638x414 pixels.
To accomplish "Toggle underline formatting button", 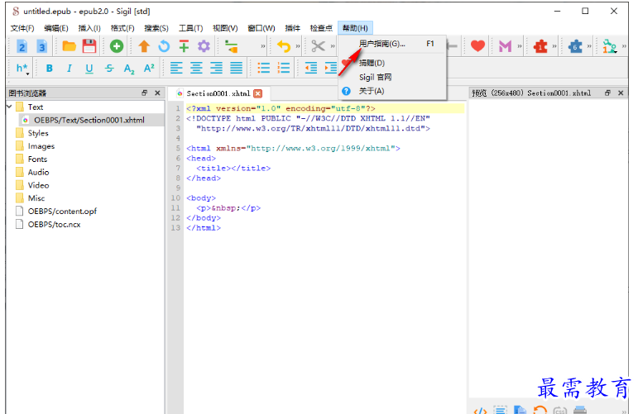I will pyautogui.click(x=89, y=69).
